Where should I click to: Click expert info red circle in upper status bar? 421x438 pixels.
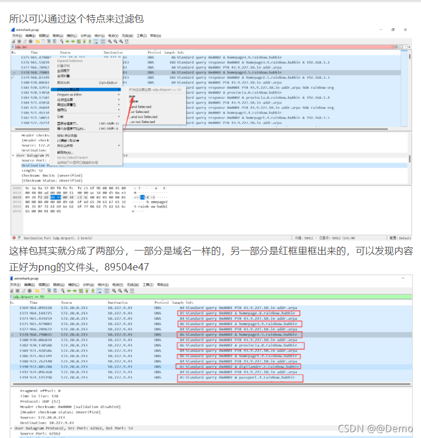pos(14,238)
